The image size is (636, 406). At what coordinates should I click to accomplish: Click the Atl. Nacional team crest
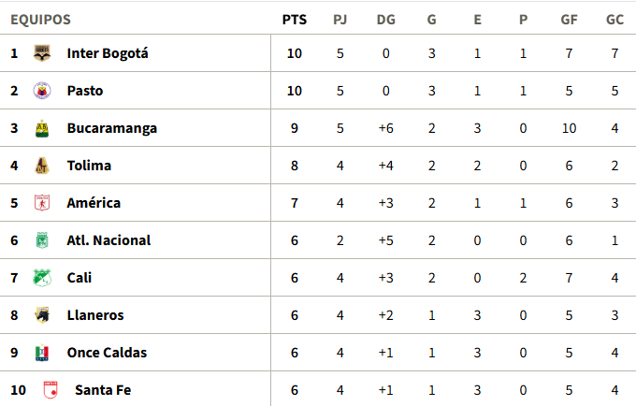[x=41, y=240]
